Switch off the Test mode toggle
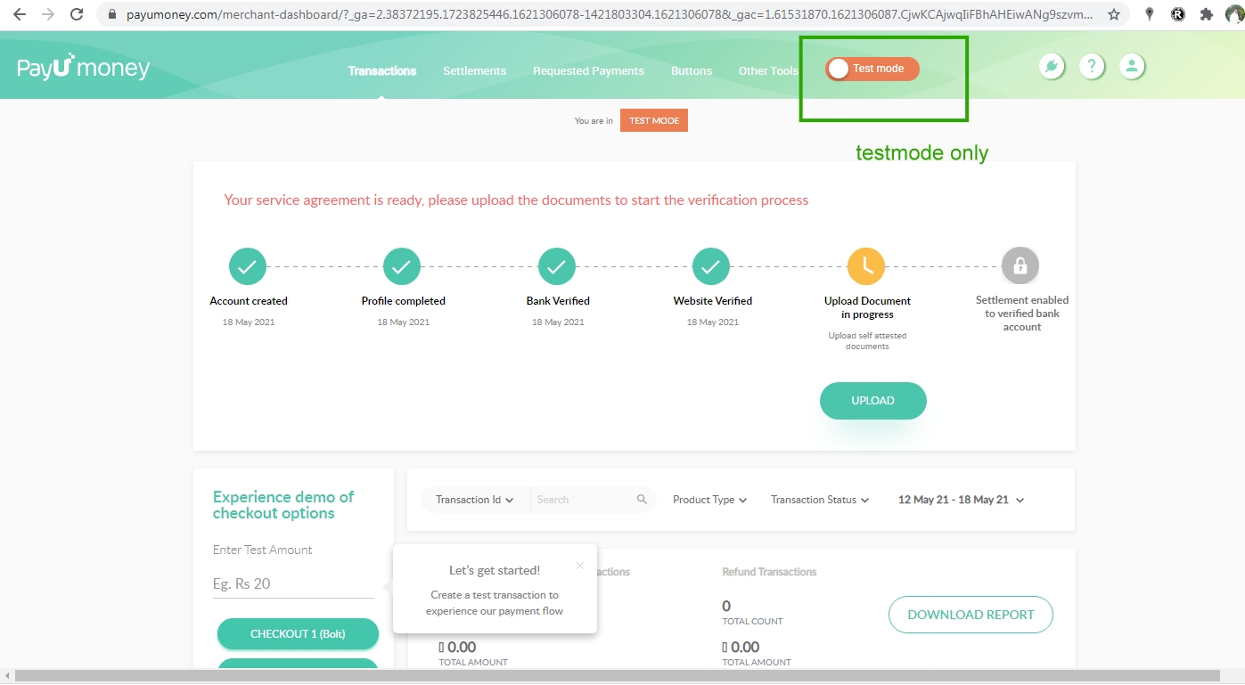The height and width of the screenshot is (685, 1245). (872, 69)
